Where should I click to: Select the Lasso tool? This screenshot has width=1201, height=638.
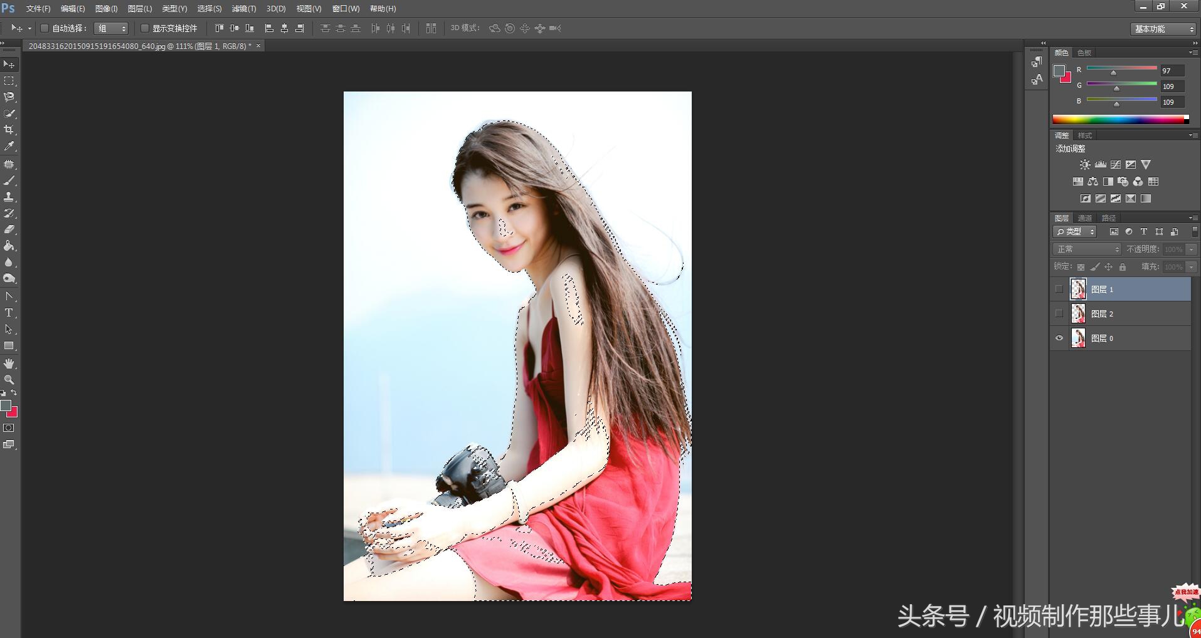click(x=9, y=97)
